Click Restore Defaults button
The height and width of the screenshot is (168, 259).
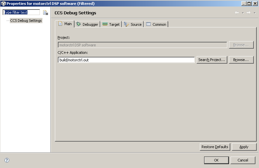(x=215, y=147)
